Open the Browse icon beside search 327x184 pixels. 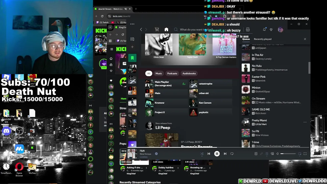[248, 30]
